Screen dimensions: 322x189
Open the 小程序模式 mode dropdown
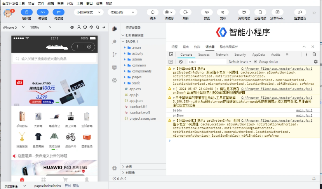pos(89,12)
